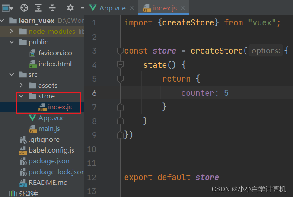Viewport: 293px width, 197px height.
Task: Click line number 12 in the gutter
Action: click(92, 177)
